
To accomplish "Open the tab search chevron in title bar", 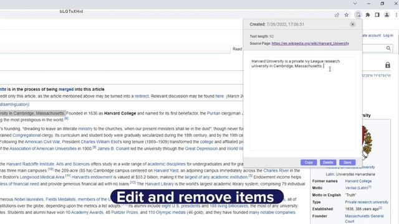I will [x=355, y=4].
